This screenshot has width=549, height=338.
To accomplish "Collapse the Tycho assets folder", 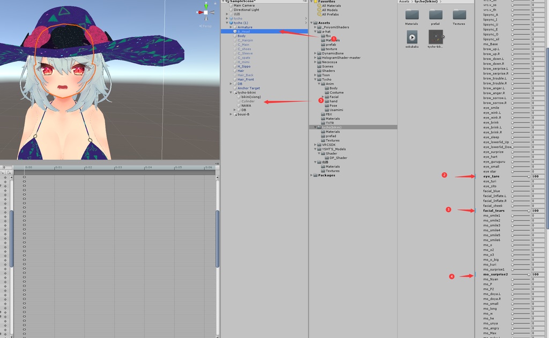I will click(x=315, y=79).
